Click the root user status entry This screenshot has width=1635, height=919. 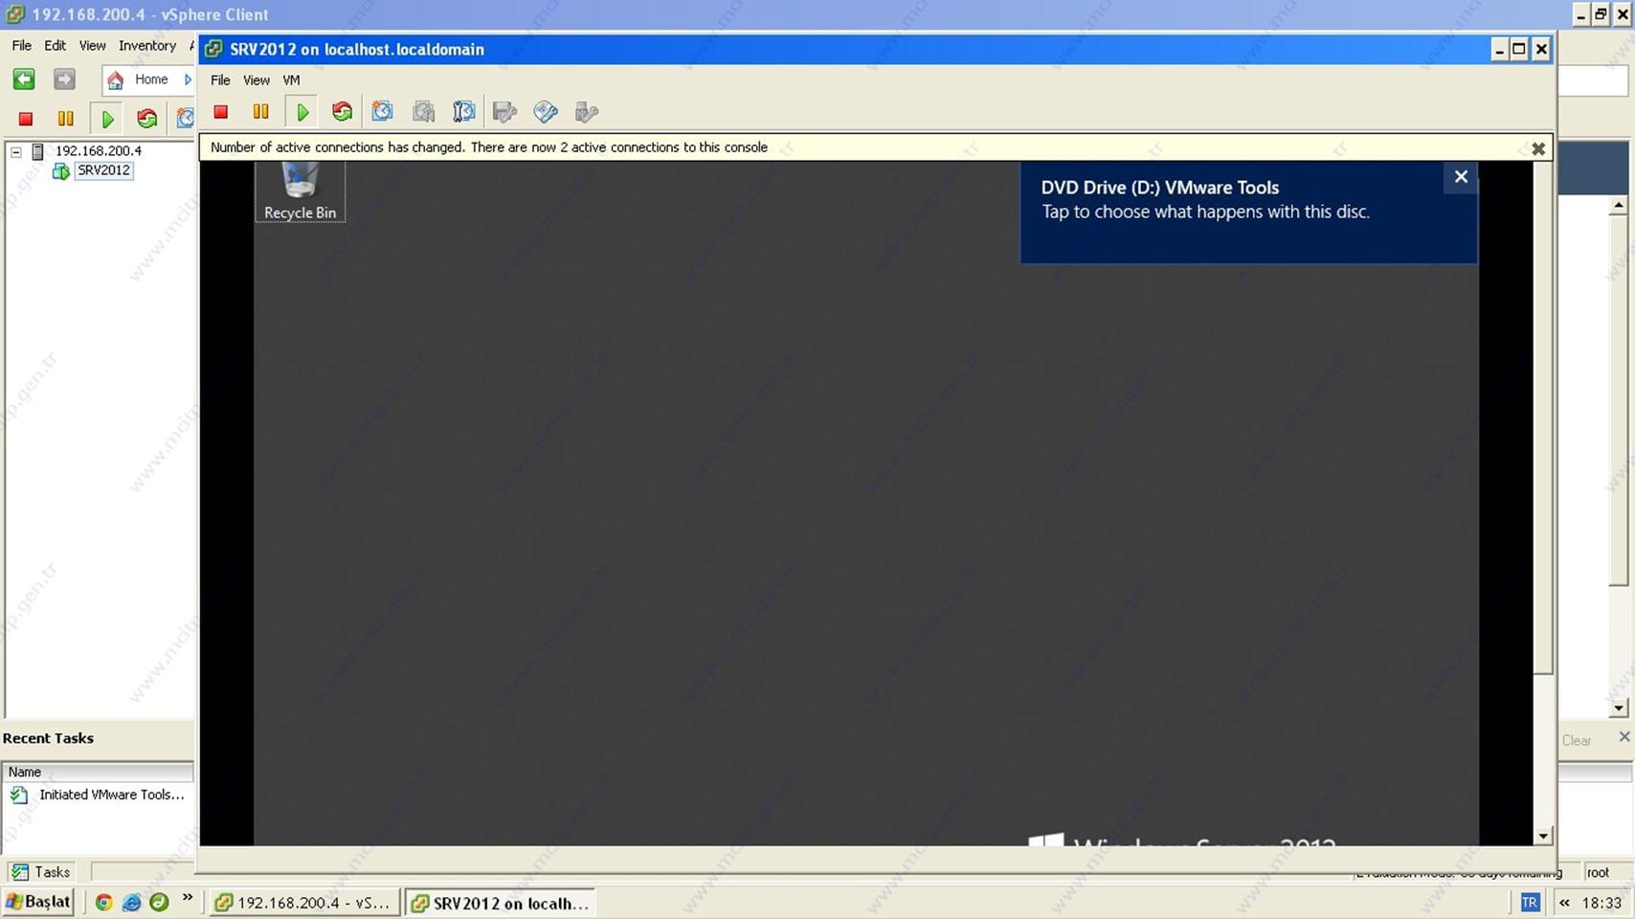(x=1598, y=872)
